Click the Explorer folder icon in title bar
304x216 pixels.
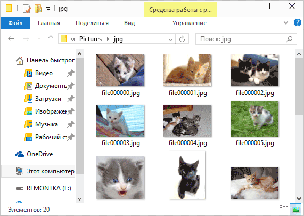click(x=9, y=8)
